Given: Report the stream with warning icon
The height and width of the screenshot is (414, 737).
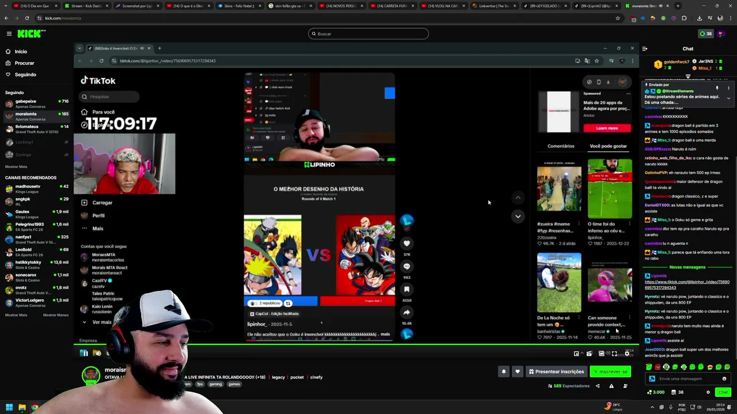Looking at the screenshot, I should coord(611,386).
